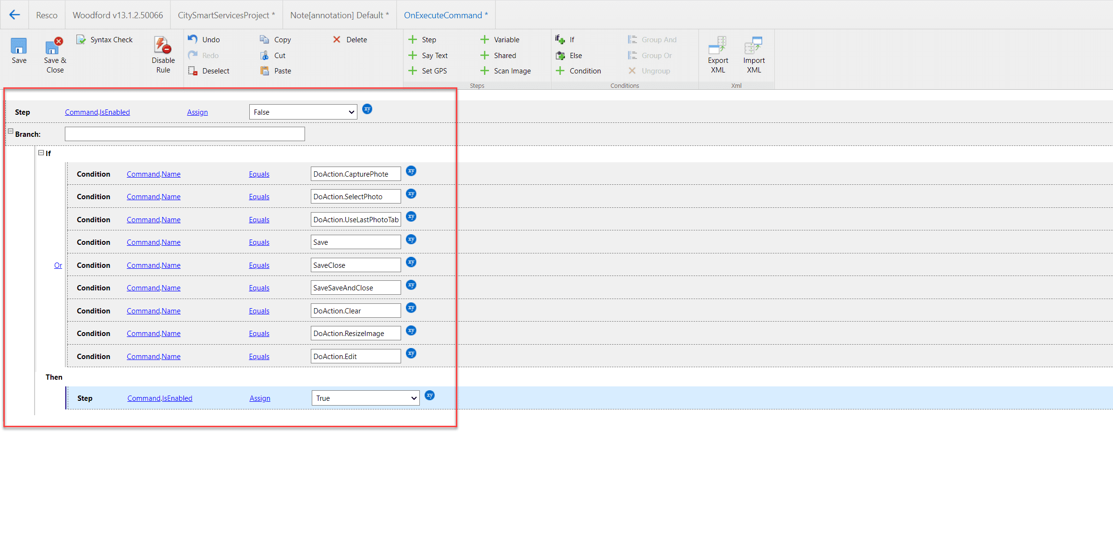
Task: Click the Branch name input field
Action: point(185,134)
